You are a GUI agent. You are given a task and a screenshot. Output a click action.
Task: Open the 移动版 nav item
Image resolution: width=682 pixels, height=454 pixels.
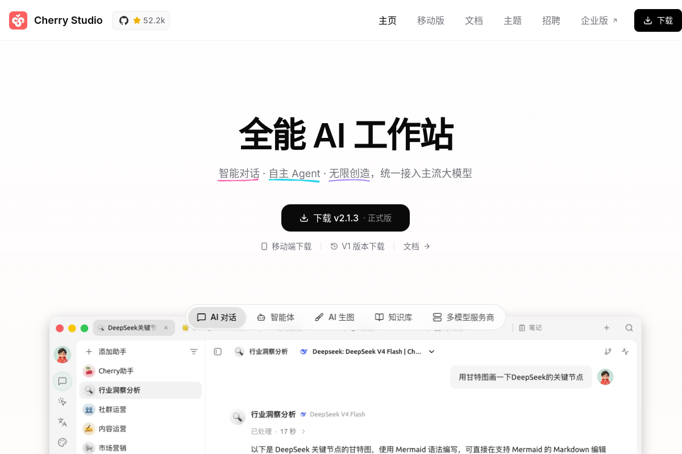431,20
